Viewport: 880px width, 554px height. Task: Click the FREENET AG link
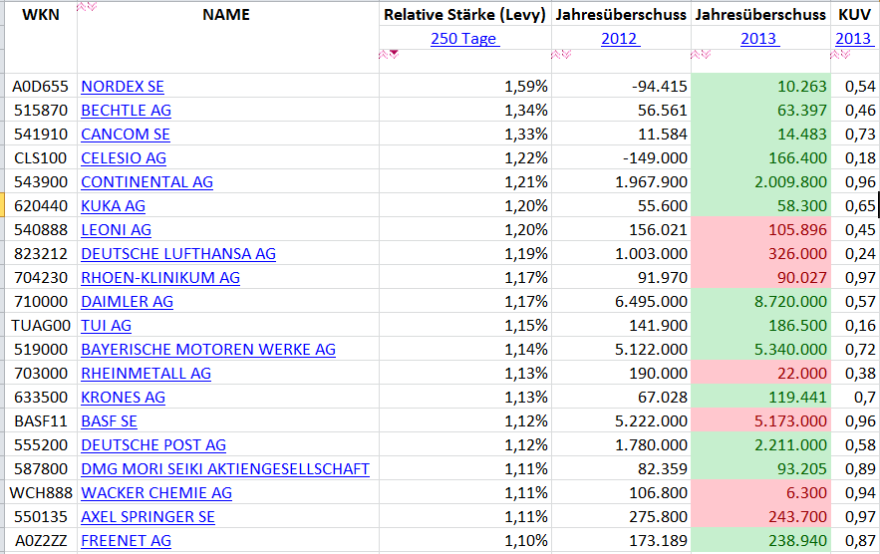tap(126, 540)
